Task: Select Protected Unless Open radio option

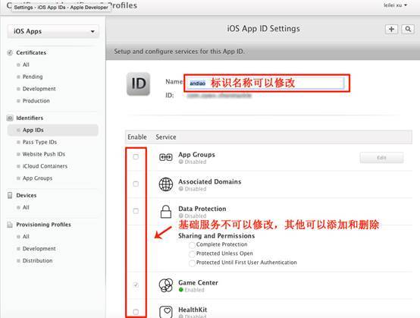Action: click(x=192, y=253)
